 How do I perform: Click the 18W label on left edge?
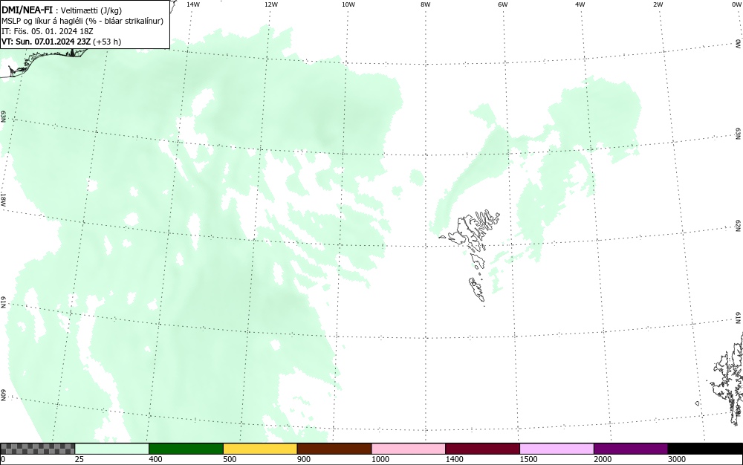(3, 199)
